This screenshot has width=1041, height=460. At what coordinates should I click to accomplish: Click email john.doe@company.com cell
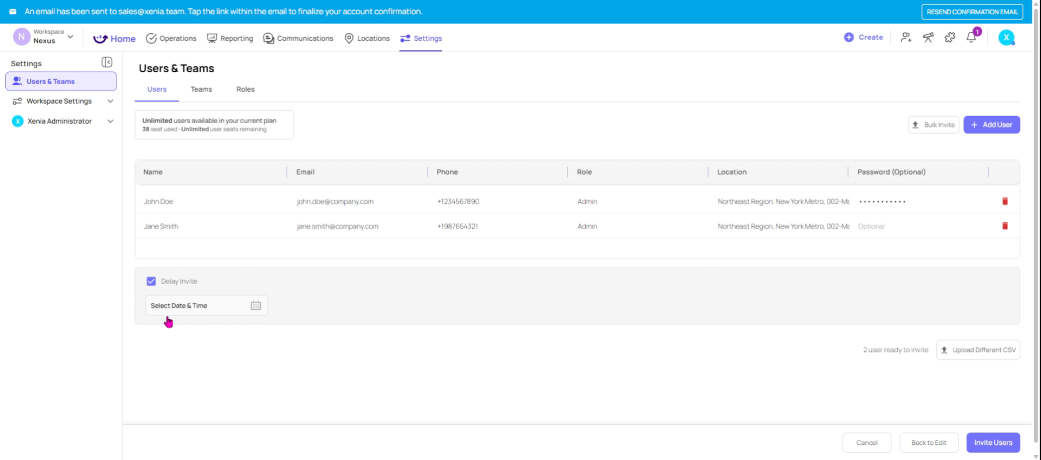(335, 201)
